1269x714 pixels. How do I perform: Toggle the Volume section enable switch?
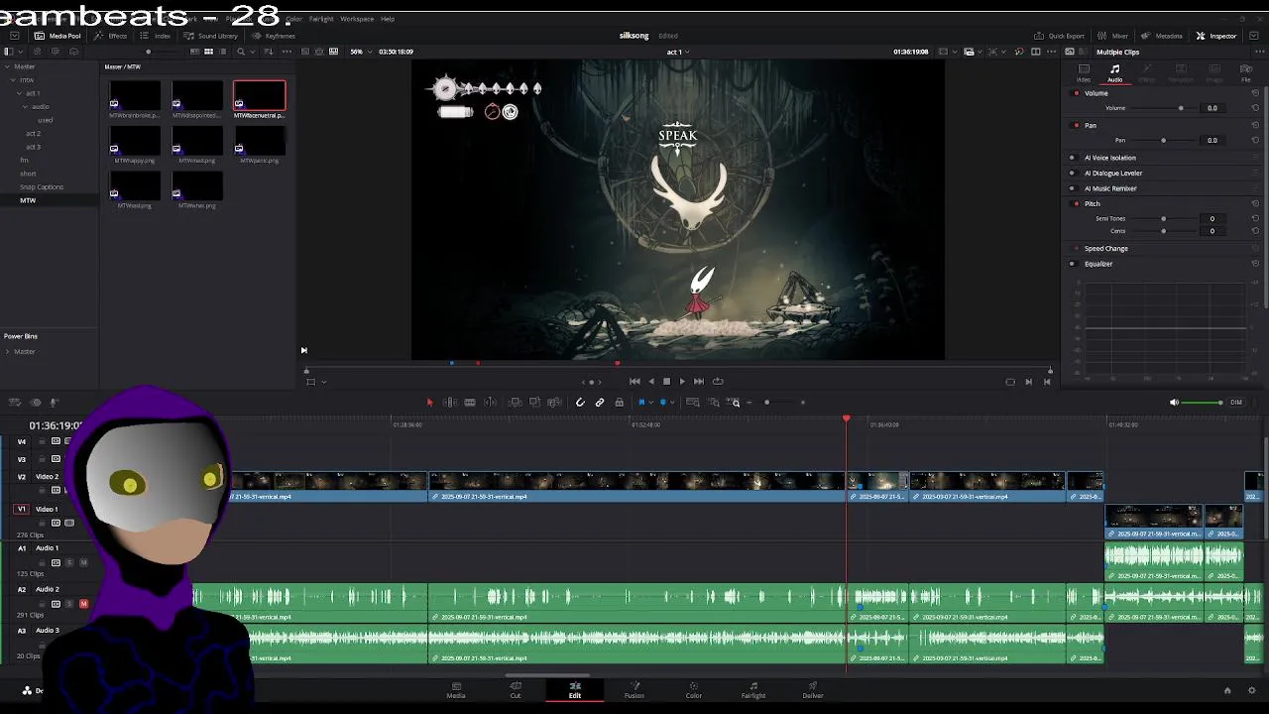pyautogui.click(x=1077, y=93)
